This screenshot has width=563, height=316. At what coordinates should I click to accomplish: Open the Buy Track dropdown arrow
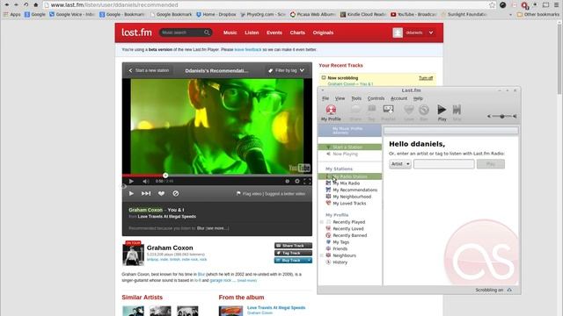point(309,260)
